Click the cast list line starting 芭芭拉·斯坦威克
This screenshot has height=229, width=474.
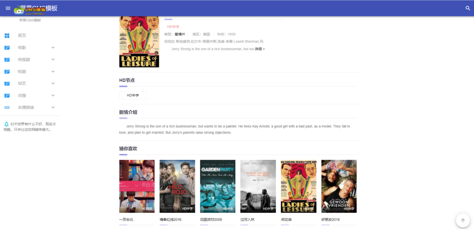coord(214,42)
